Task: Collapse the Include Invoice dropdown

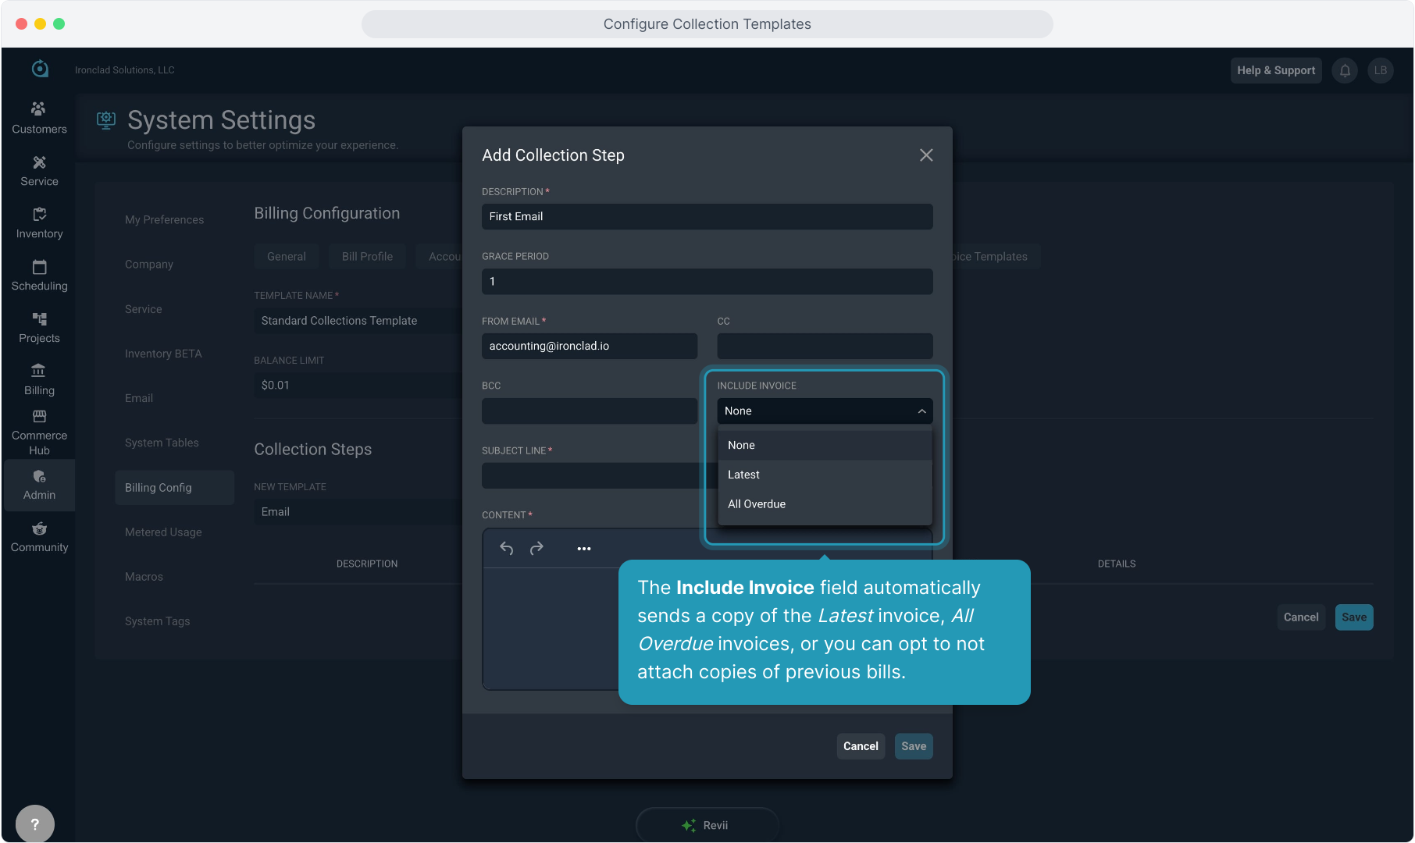Action: click(x=921, y=411)
